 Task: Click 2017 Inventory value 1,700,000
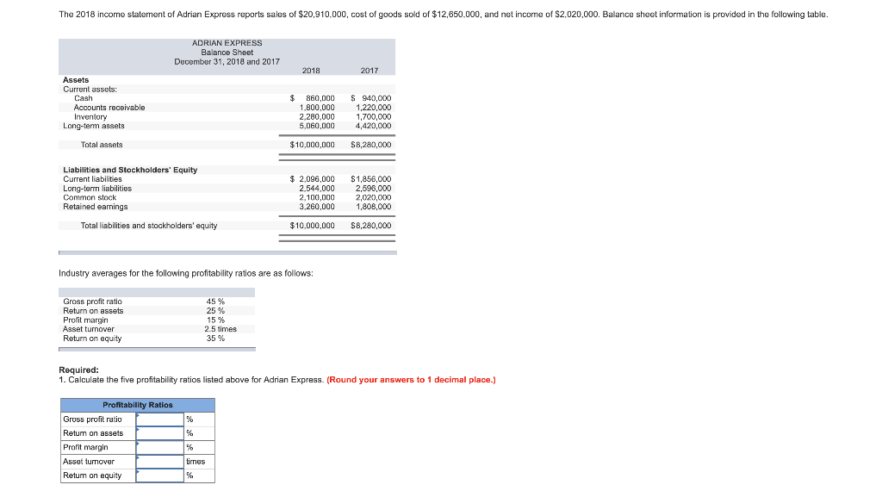tap(374, 117)
